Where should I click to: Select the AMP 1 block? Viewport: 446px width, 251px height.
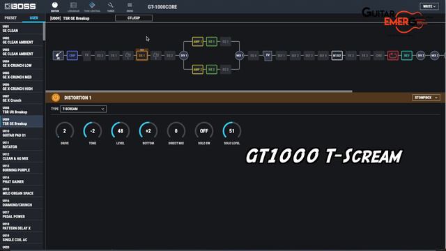point(198,42)
